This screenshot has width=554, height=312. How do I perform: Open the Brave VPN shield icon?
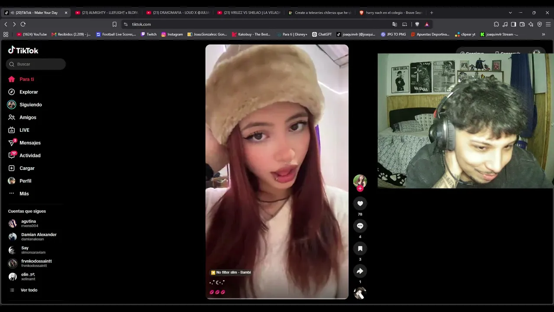point(539,24)
